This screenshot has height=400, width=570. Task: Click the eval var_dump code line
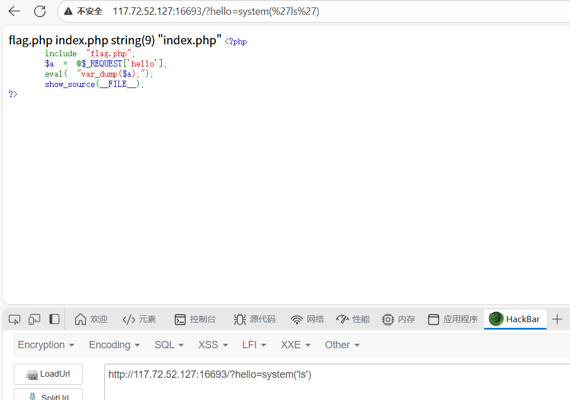click(99, 74)
